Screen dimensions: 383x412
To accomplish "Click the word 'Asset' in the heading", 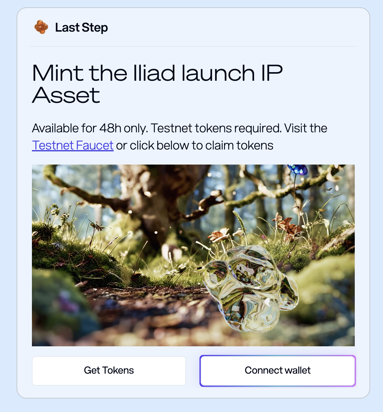I will [66, 95].
